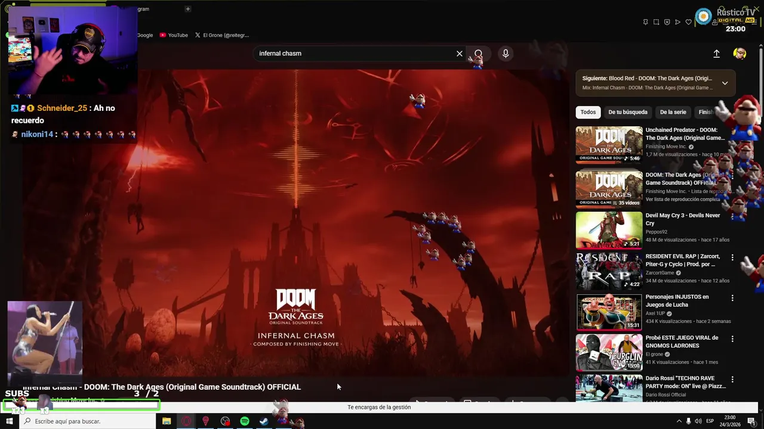Start voice search with microphone icon
Screen dimensions: 764x429
point(506,54)
